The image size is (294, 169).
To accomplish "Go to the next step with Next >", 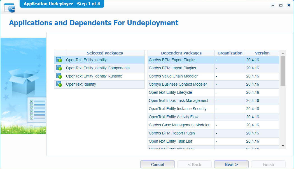I will 231,164.
